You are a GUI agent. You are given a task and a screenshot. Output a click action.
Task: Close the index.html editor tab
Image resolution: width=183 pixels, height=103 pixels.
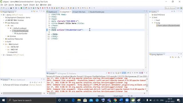coord(71,12)
